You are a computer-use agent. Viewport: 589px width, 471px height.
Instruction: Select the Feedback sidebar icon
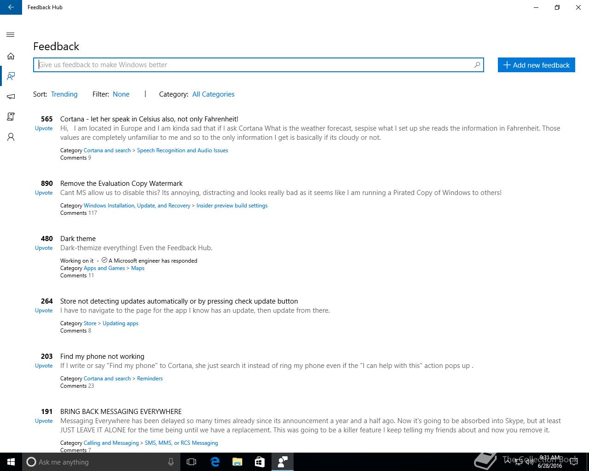(11, 76)
